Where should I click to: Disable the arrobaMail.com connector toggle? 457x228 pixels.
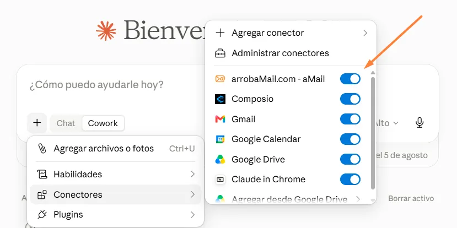[x=350, y=79]
